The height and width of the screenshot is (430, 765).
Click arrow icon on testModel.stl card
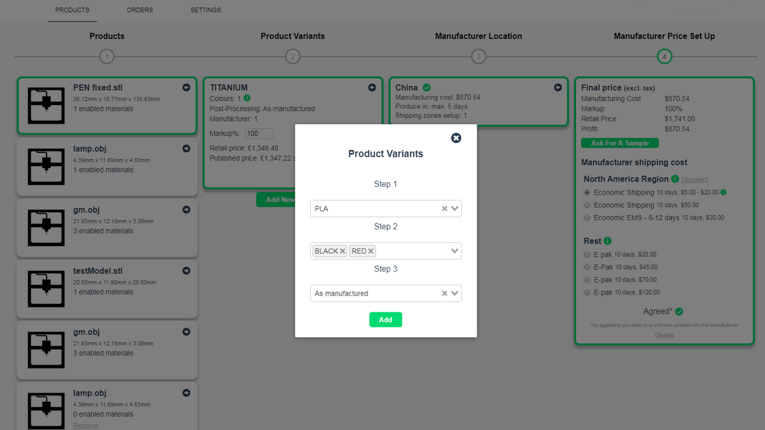tap(186, 271)
